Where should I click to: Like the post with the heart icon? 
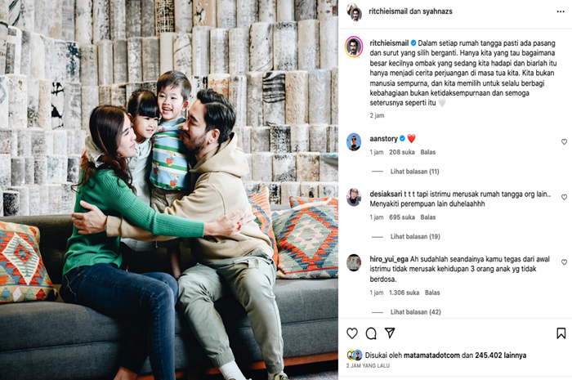coord(352,333)
